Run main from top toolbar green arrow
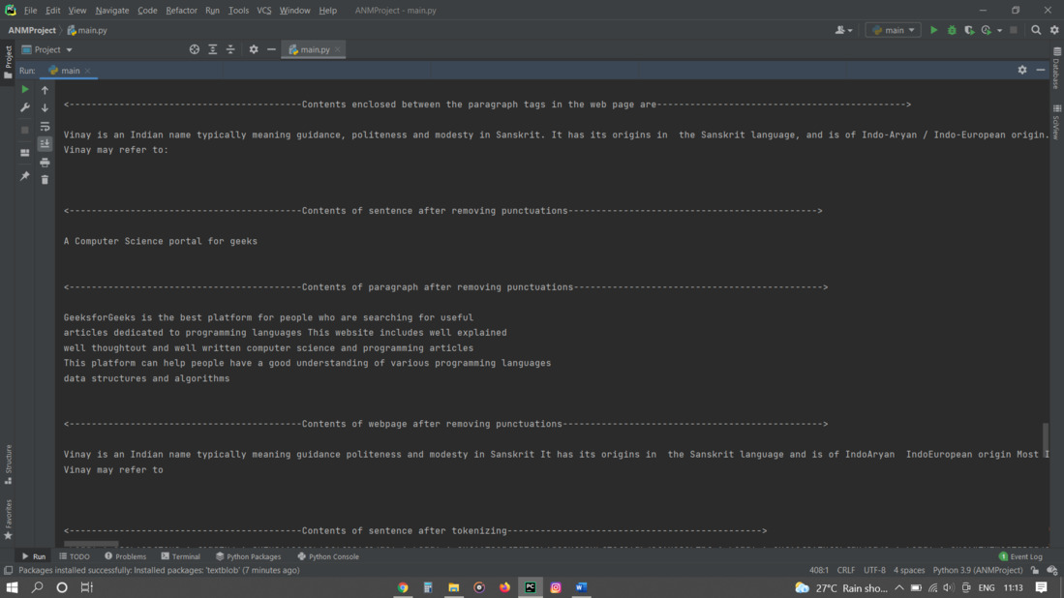 coord(933,30)
